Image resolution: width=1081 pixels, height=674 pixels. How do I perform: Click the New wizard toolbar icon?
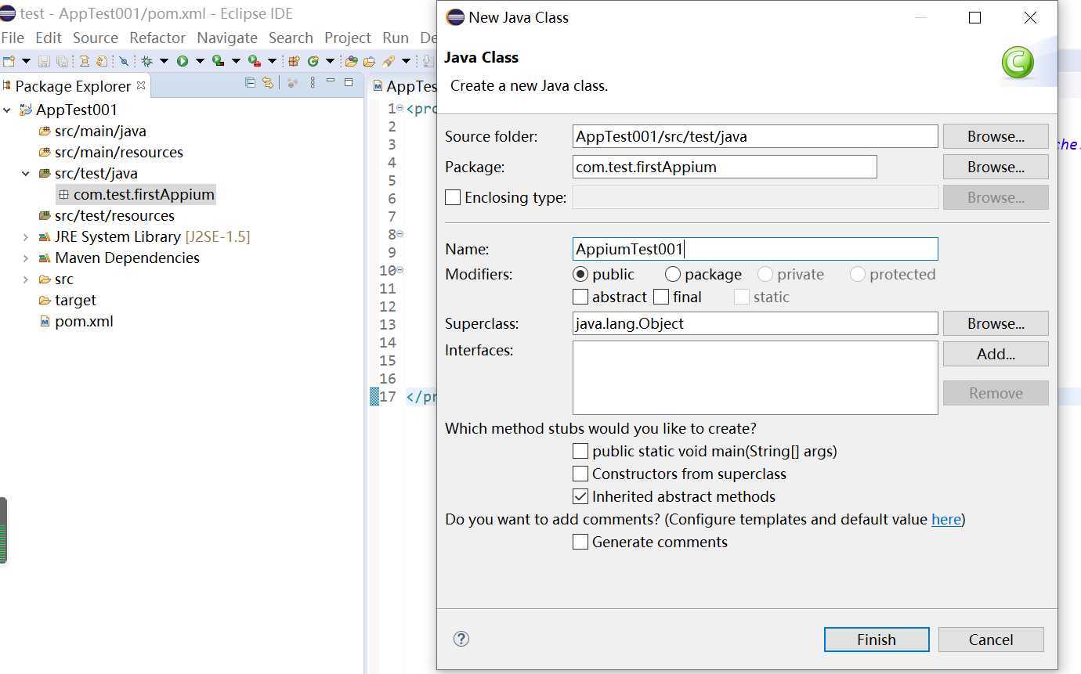point(9,61)
